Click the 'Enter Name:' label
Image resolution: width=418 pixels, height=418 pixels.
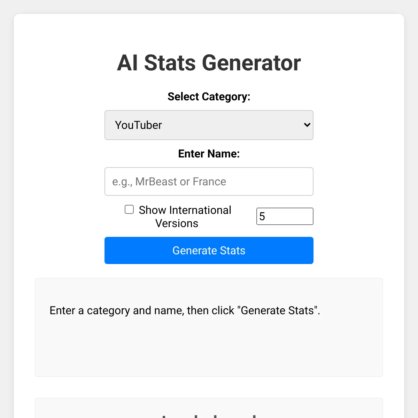[209, 154]
